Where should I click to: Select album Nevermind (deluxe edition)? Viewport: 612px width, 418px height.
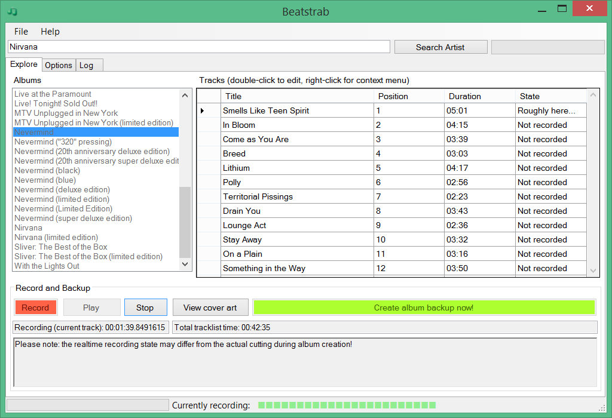pyautogui.click(x=96, y=189)
